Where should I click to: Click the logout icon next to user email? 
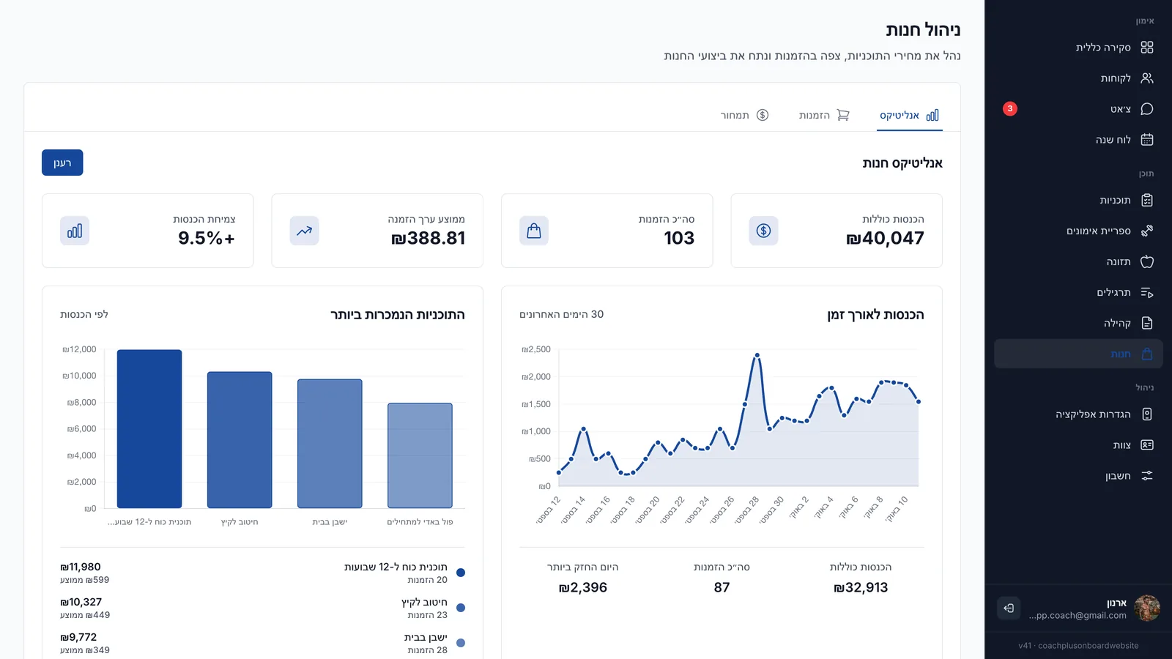click(x=1009, y=608)
